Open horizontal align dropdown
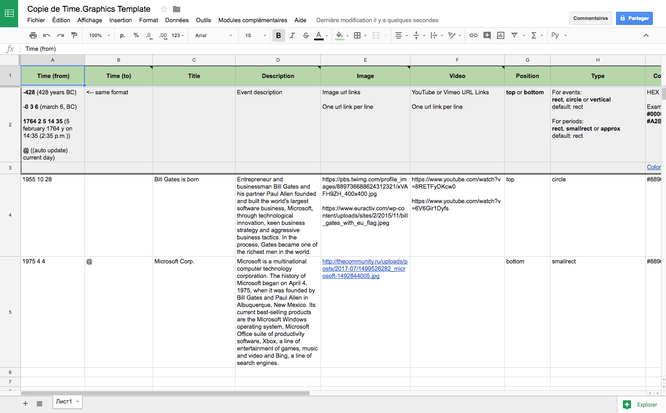This screenshot has height=413, width=666. [401, 35]
